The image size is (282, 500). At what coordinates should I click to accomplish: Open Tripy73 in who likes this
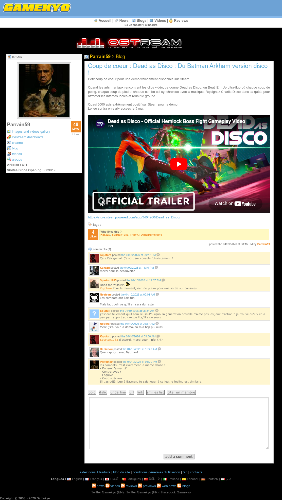tap(135, 235)
